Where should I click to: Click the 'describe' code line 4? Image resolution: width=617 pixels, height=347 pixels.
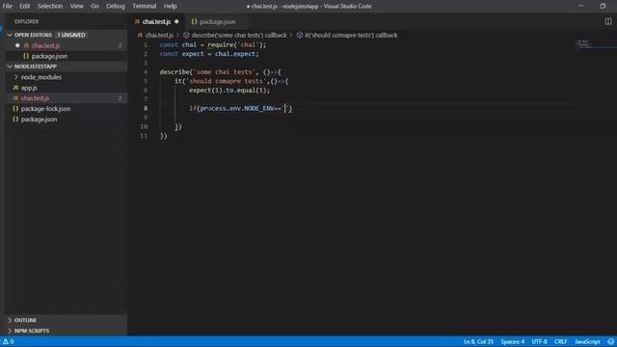(221, 72)
